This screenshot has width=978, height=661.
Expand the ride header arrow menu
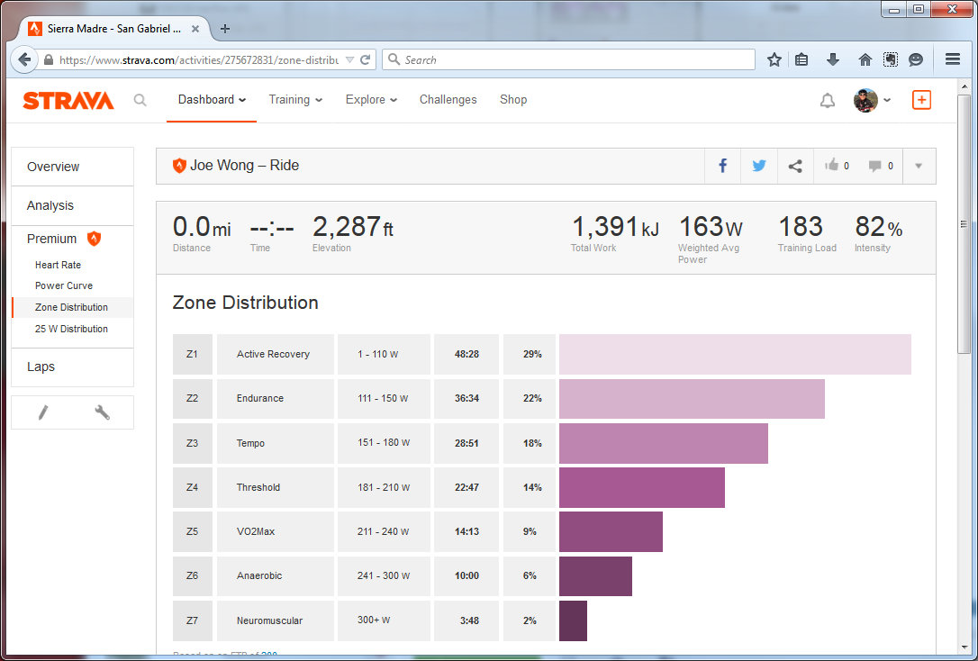918,166
